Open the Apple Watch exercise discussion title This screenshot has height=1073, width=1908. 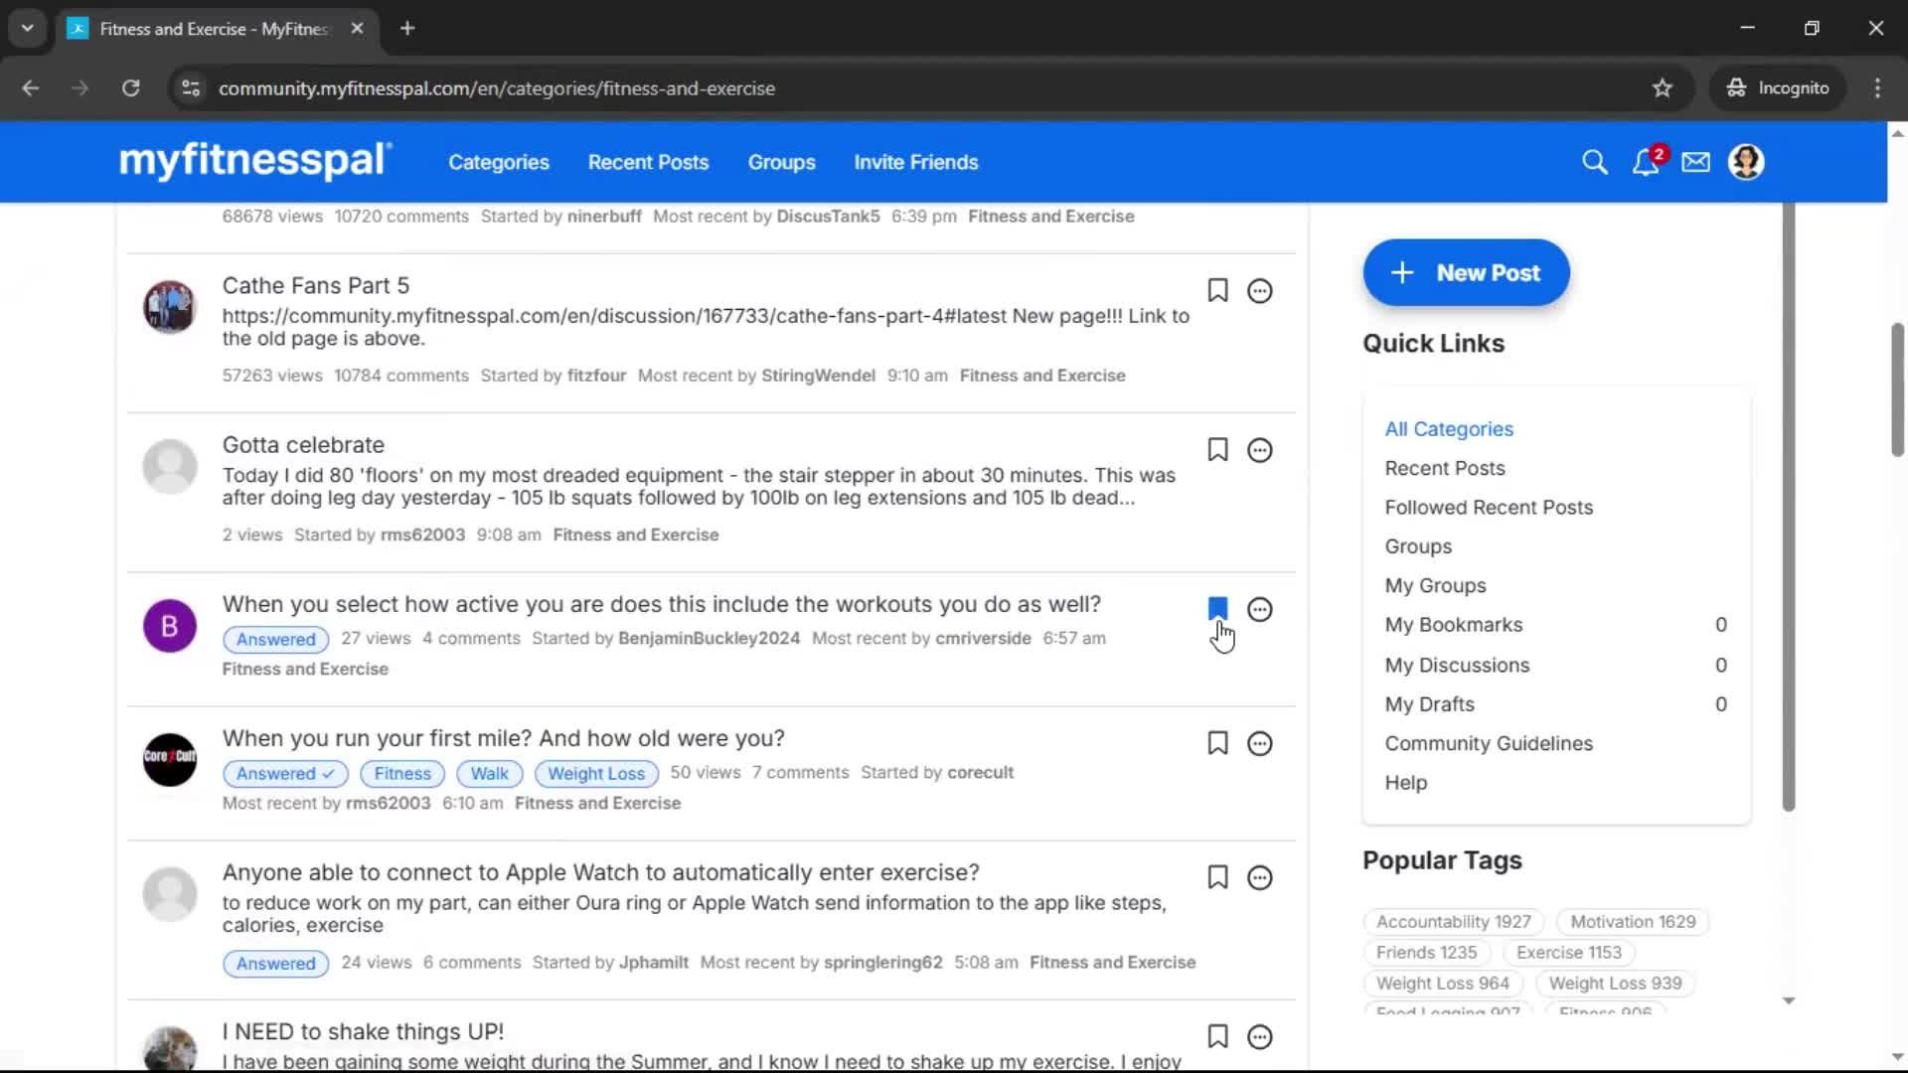[600, 872]
